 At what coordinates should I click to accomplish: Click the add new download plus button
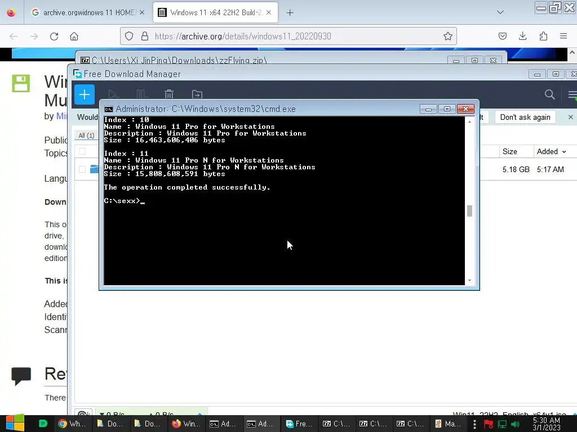(x=85, y=94)
